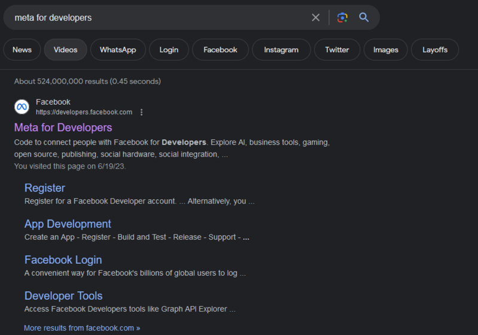Image resolution: width=478 pixels, height=335 pixels.
Task: Click the Meta logo favicon beside Facebook
Action: (x=22, y=107)
